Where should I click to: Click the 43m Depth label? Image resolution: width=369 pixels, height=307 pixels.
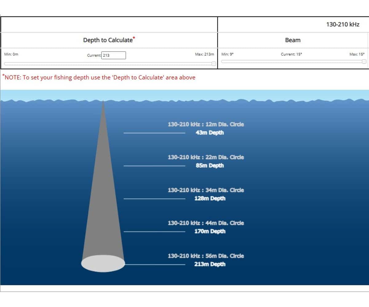click(210, 133)
